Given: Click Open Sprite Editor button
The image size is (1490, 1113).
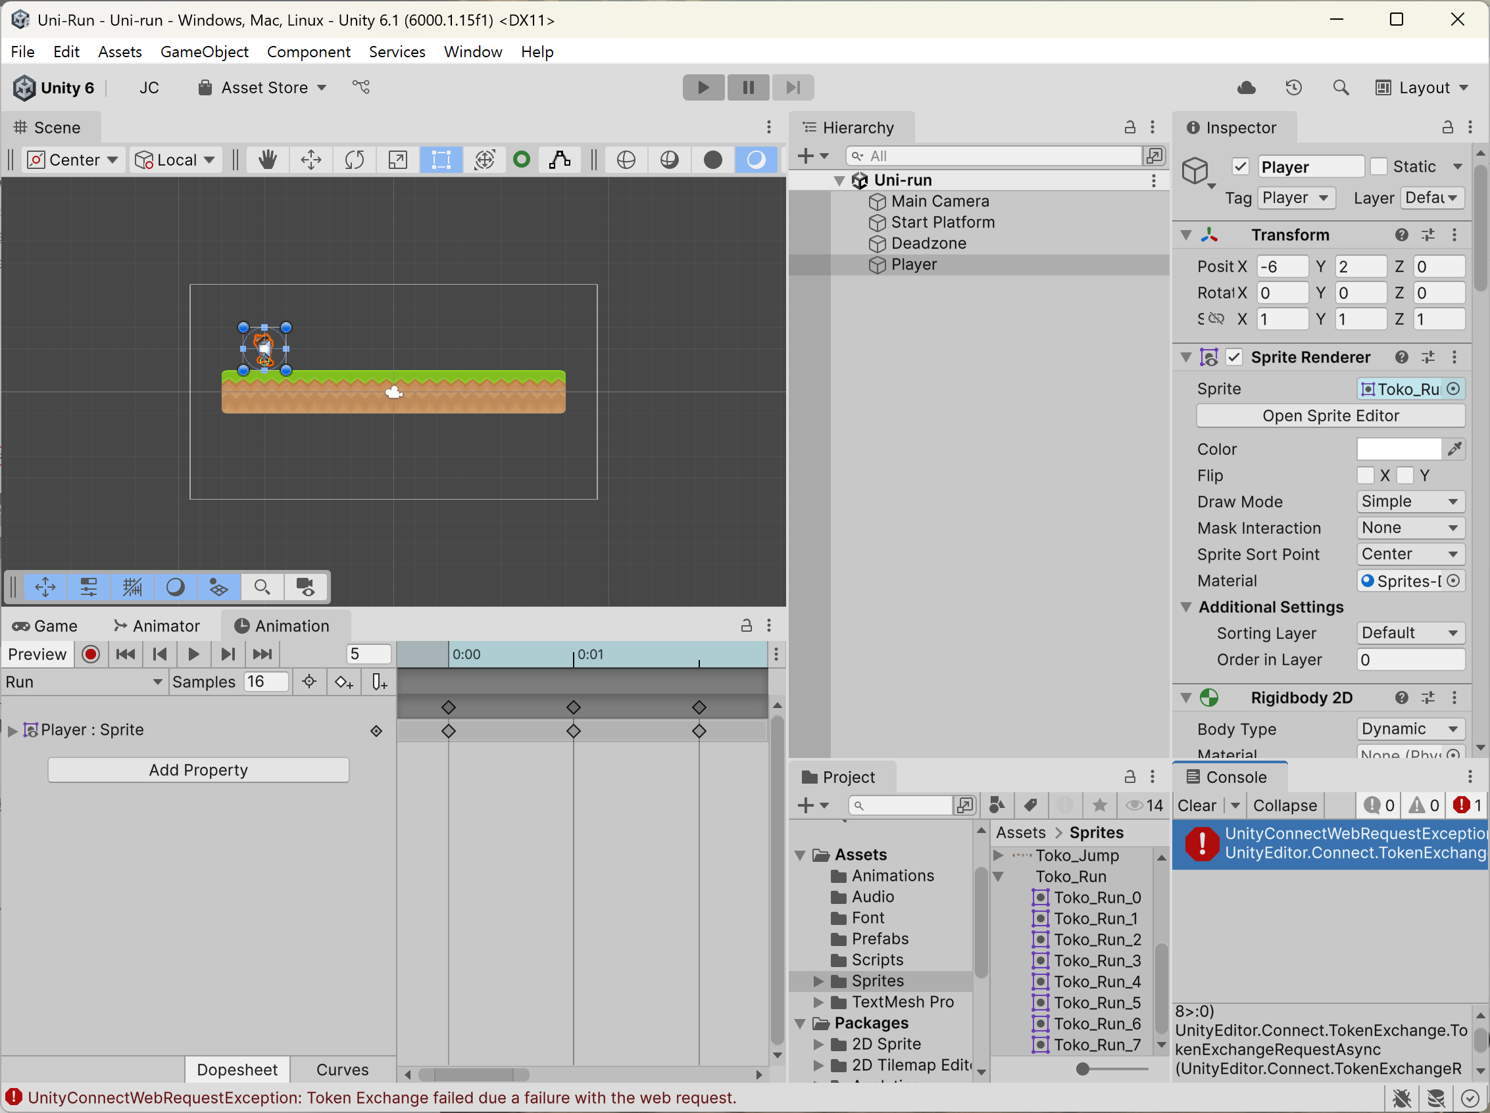Looking at the screenshot, I should (x=1329, y=415).
